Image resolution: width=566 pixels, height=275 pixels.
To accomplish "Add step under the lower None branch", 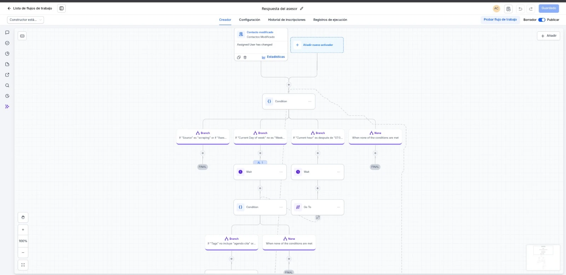I will pos(289,259).
